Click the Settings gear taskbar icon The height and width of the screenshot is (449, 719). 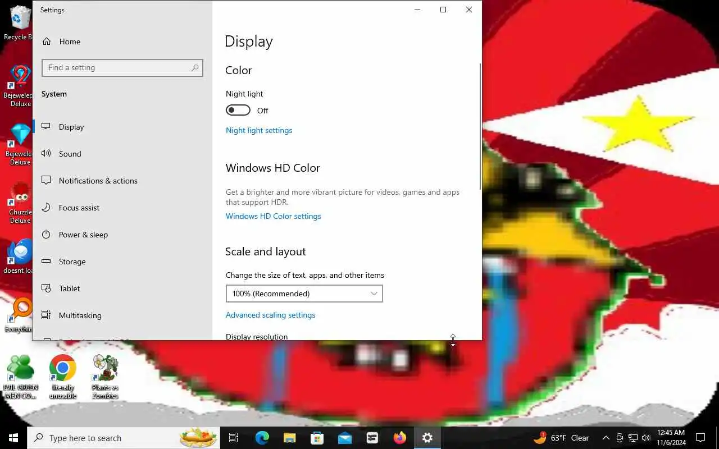click(x=427, y=438)
